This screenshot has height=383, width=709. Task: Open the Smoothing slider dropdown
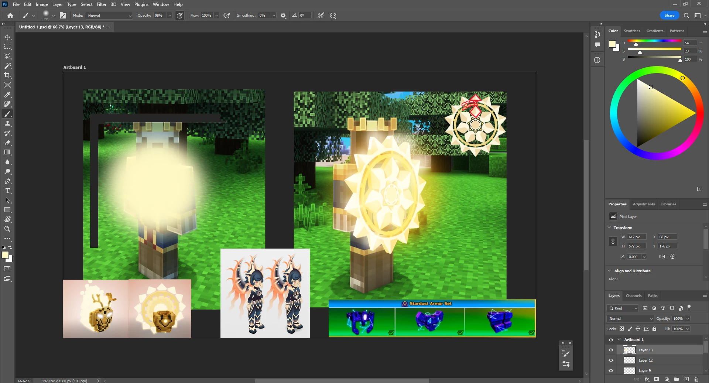tap(274, 16)
